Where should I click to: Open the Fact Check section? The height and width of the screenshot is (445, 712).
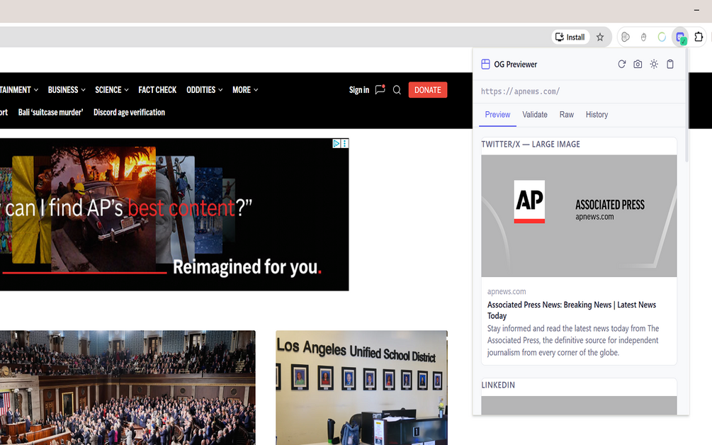[x=157, y=90]
